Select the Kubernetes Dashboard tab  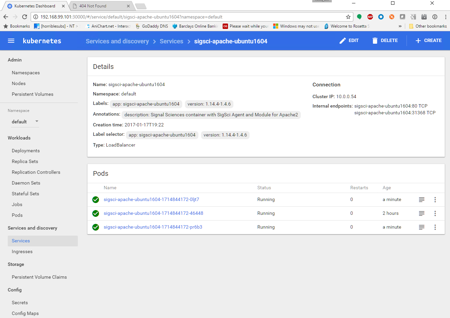(35, 6)
